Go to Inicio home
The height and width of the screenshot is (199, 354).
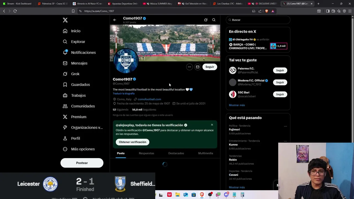(x=72, y=31)
